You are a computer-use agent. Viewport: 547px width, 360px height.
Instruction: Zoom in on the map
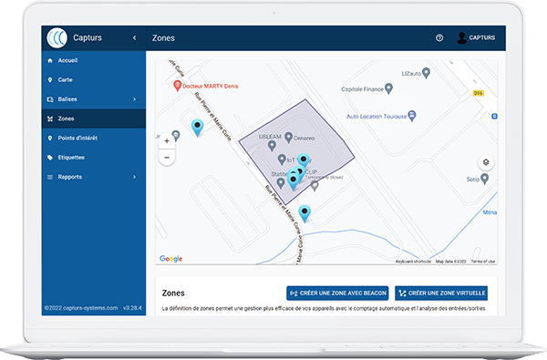tap(167, 141)
